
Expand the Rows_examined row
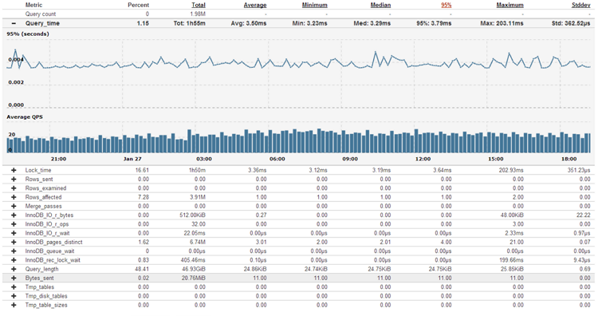(14, 188)
